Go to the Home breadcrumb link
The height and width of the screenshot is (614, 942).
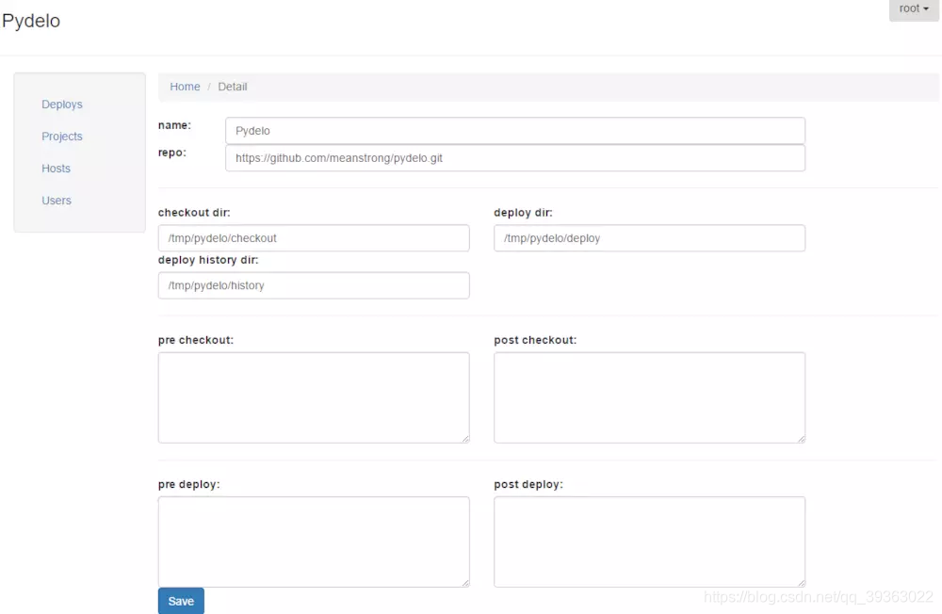point(185,87)
